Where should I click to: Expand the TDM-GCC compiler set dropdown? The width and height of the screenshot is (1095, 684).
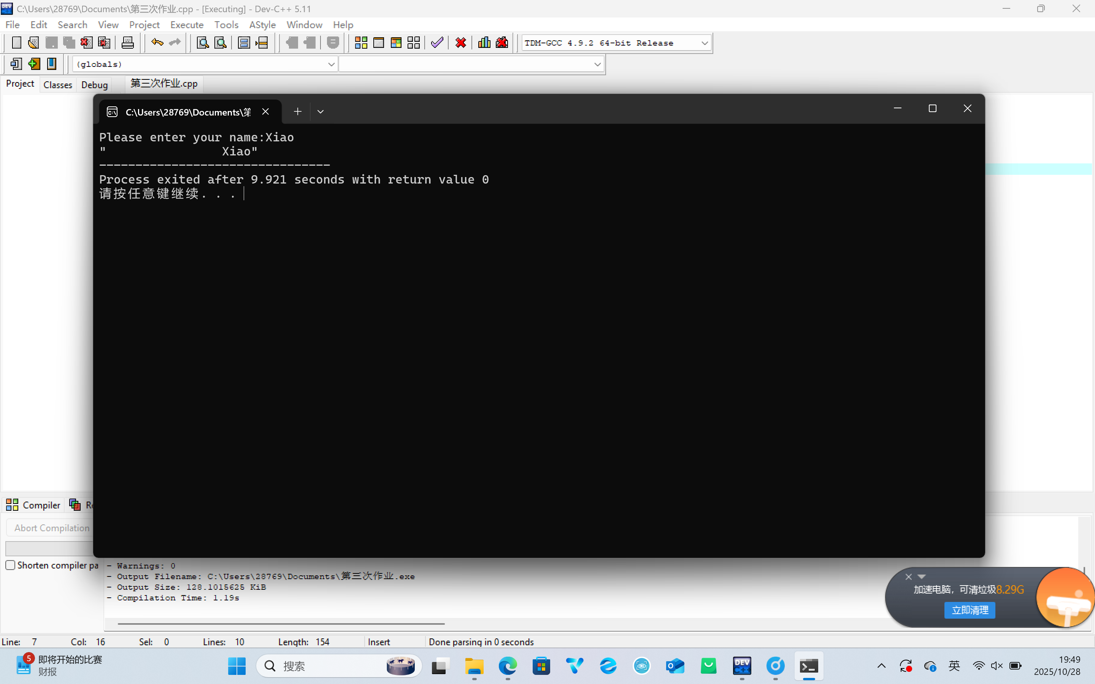click(704, 43)
